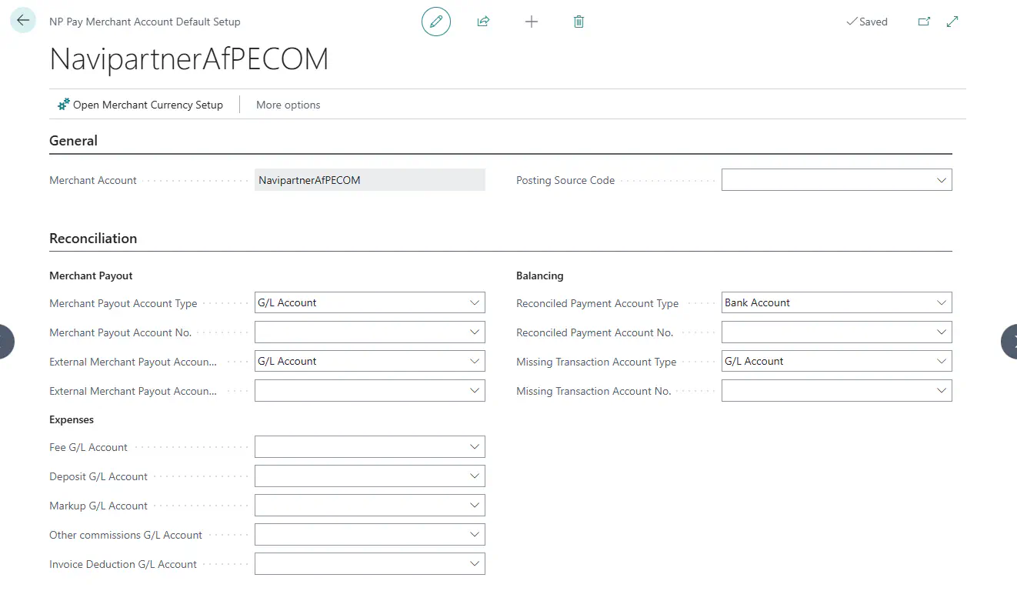Click the Merchant Account value field

[x=369, y=180]
